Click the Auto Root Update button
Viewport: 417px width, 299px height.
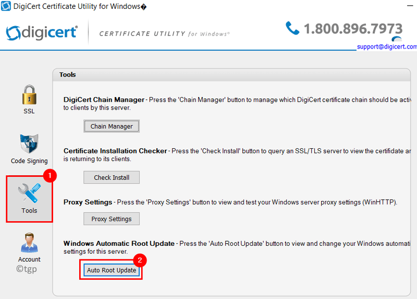click(112, 270)
